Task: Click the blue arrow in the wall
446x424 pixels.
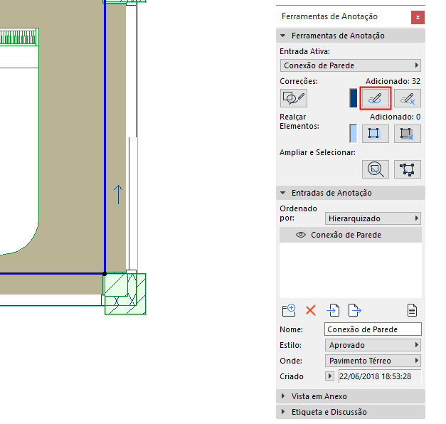Action: coord(118,195)
